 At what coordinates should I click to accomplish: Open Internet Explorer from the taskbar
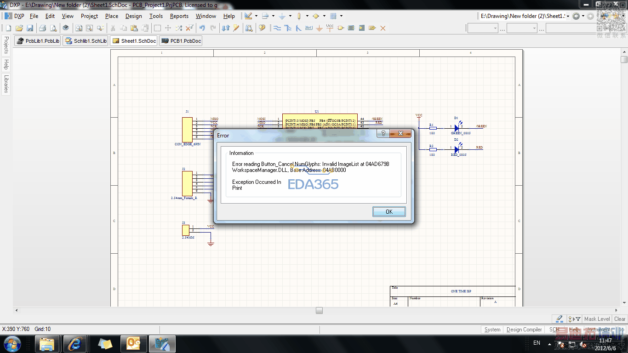[x=75, y=344]
